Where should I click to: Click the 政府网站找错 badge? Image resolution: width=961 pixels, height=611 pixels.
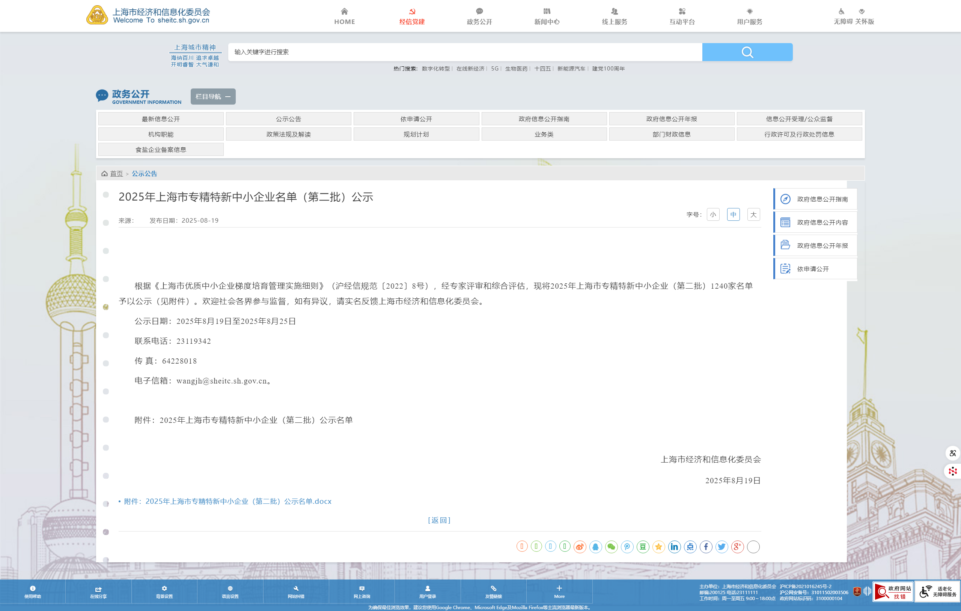893,592
